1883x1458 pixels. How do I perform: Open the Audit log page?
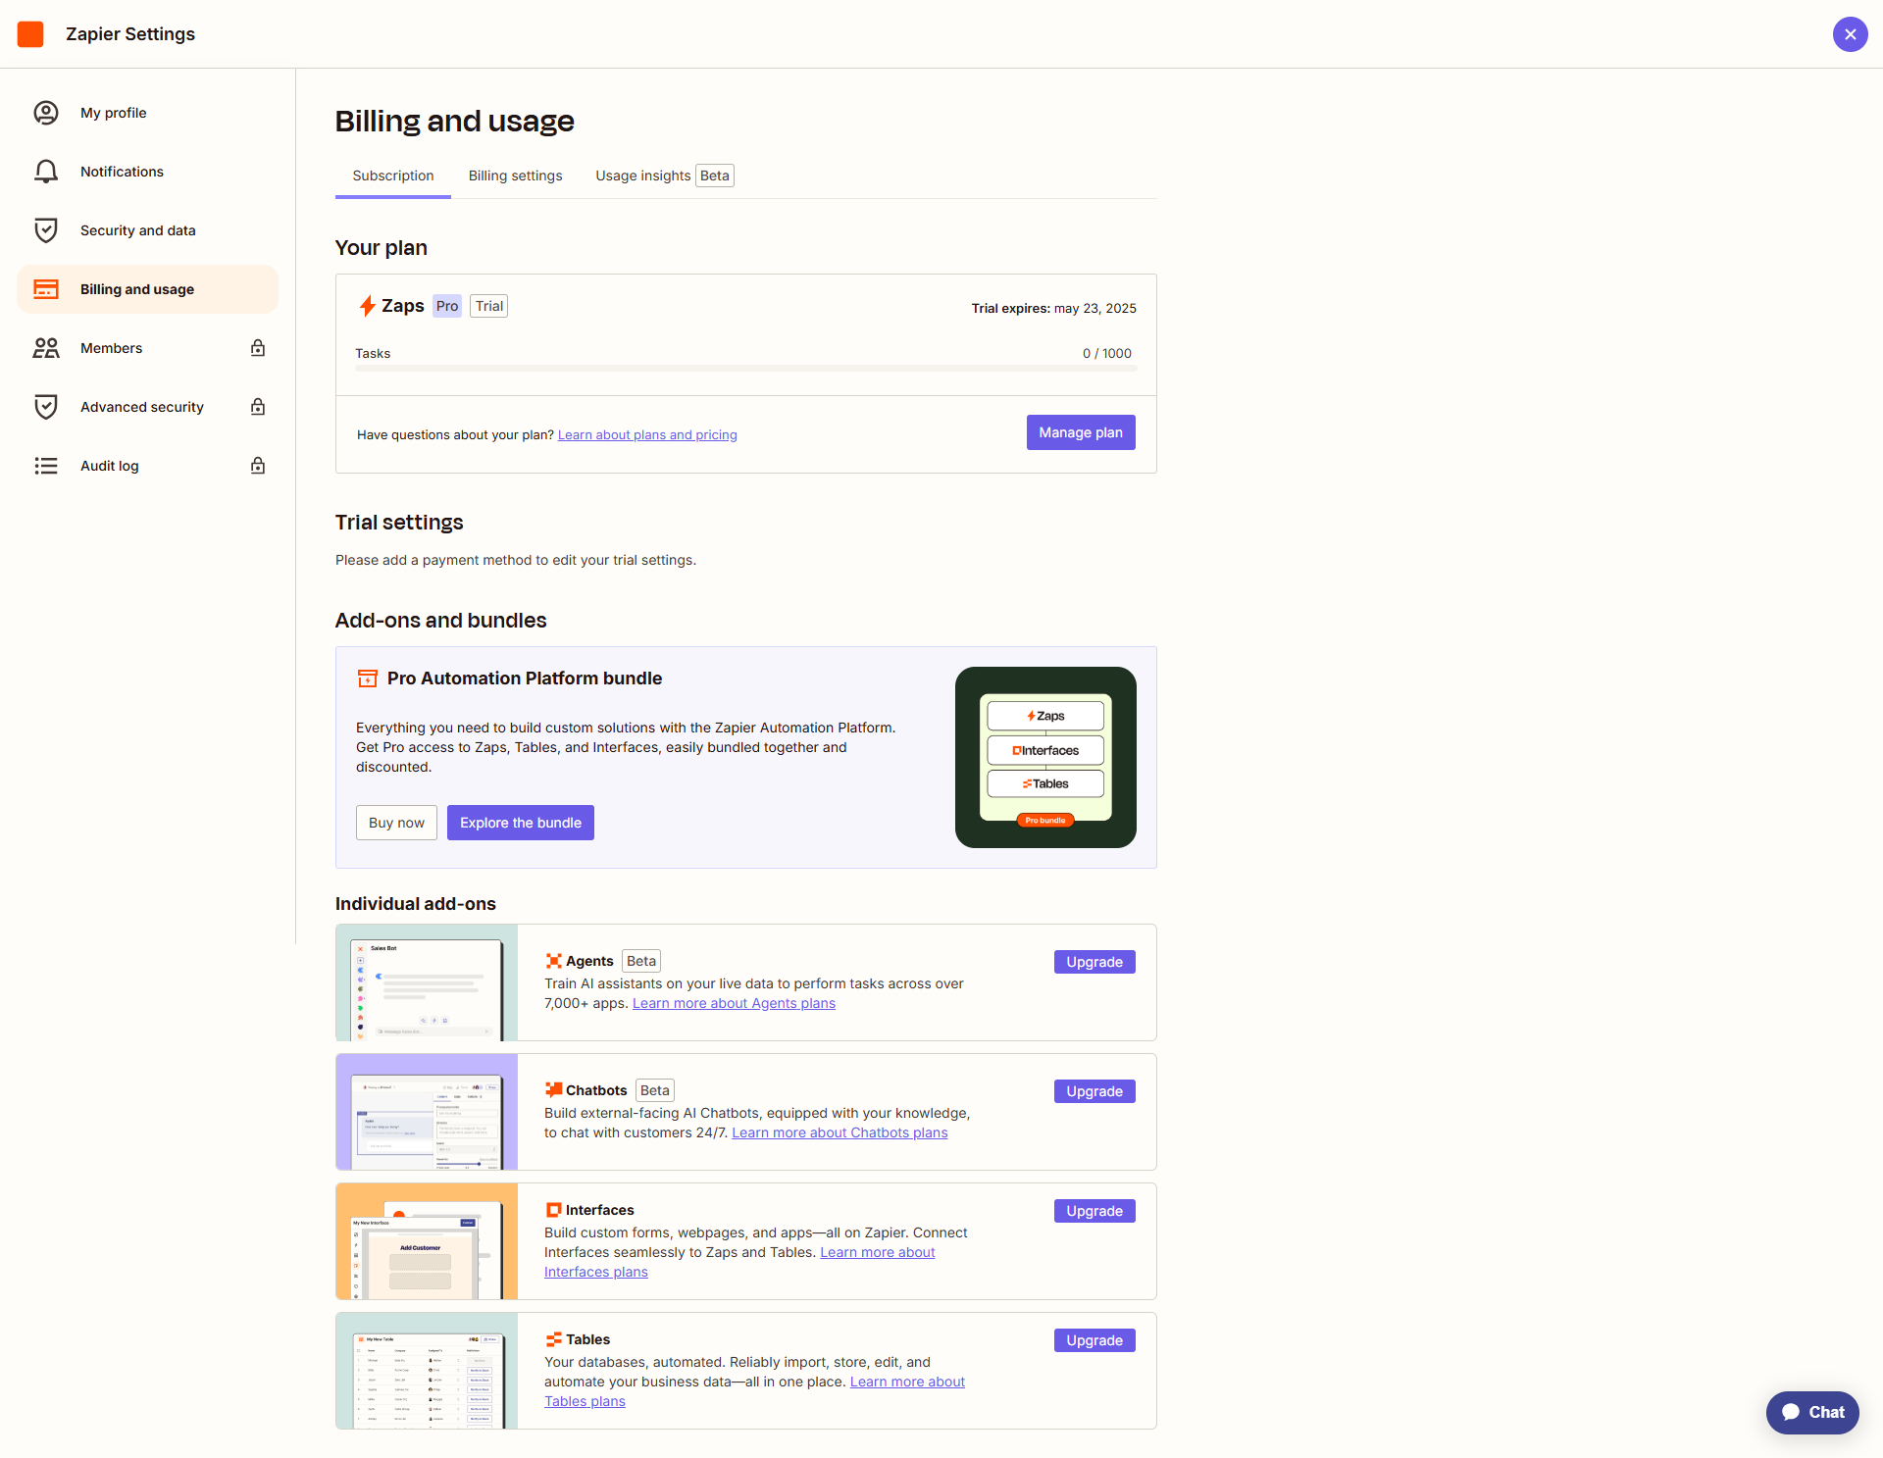coord(147,466)
